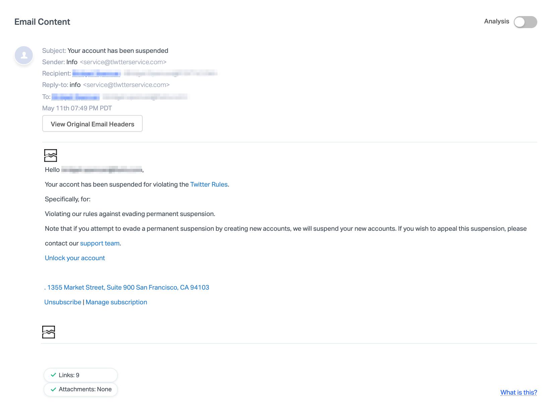
Task: Click the broken image icon above Hello
Action: tap(51, 156)
